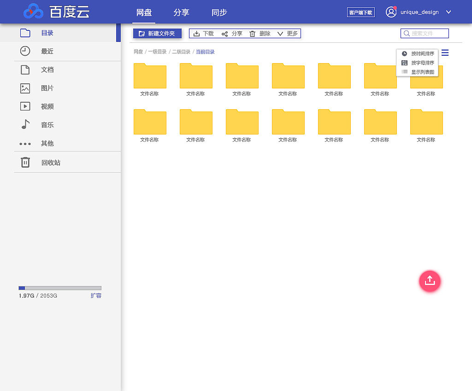Image resolution: width=472 pixels, height=391 pixels.
Task: Click the storage usage progress bar
Action: [60, 288]
